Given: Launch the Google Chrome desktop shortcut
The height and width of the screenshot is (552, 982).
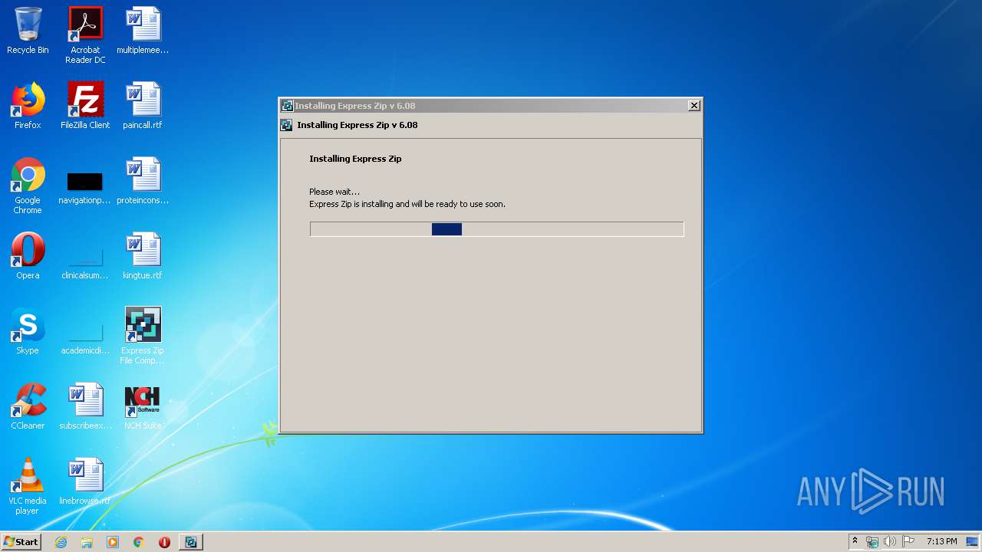Looking at the screenshot, I should (28, 186).
